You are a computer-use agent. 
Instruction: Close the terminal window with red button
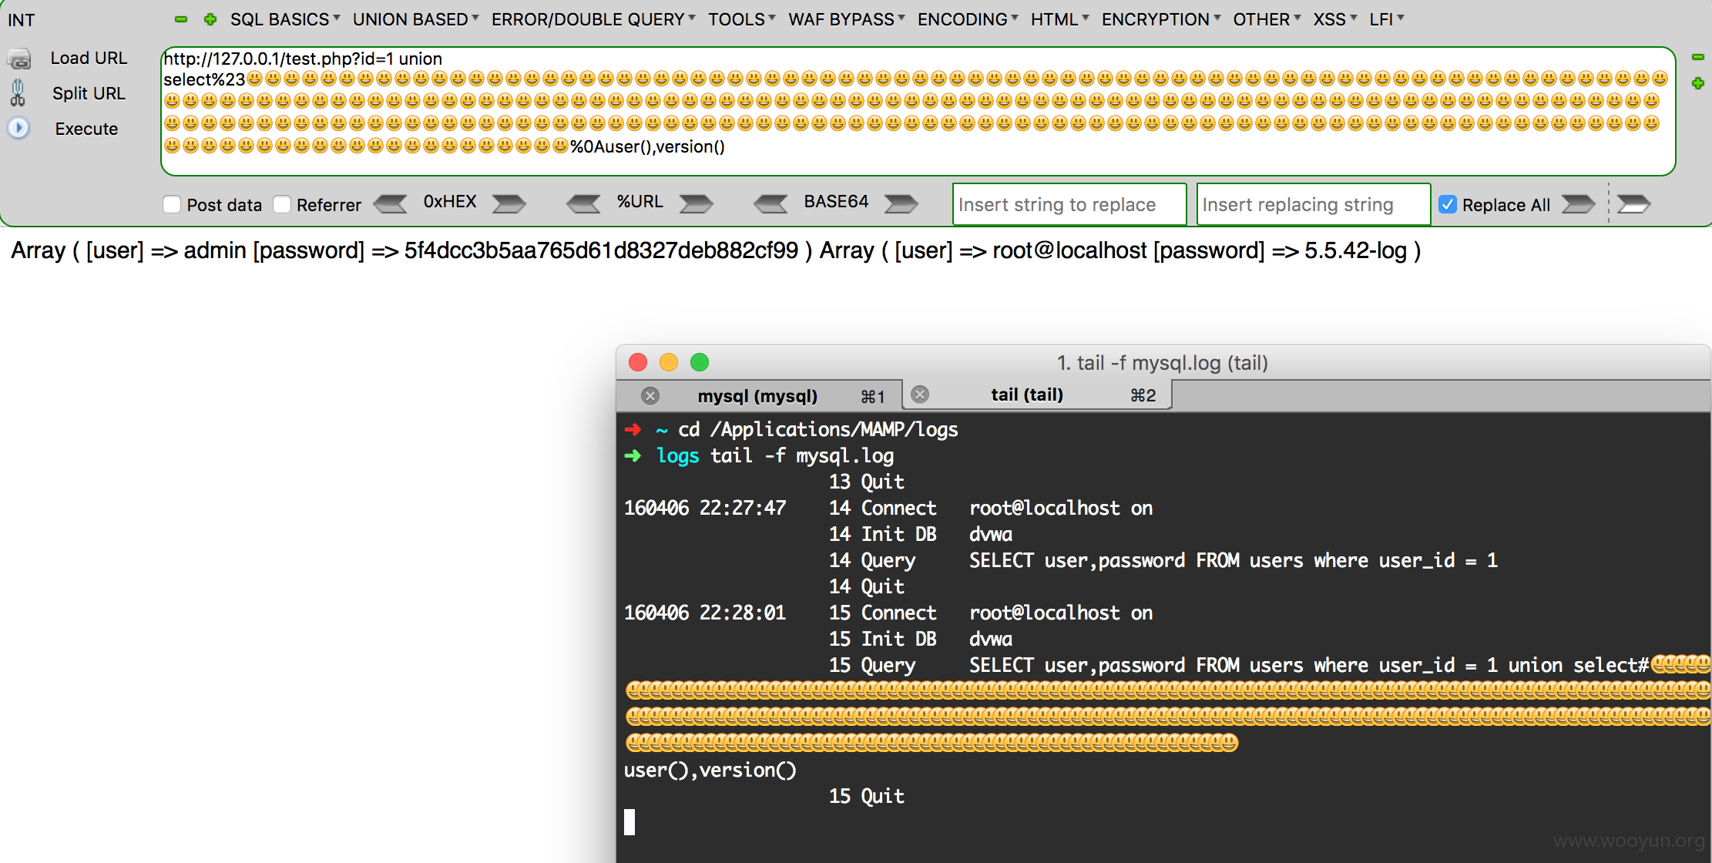[x=638, y=362]
